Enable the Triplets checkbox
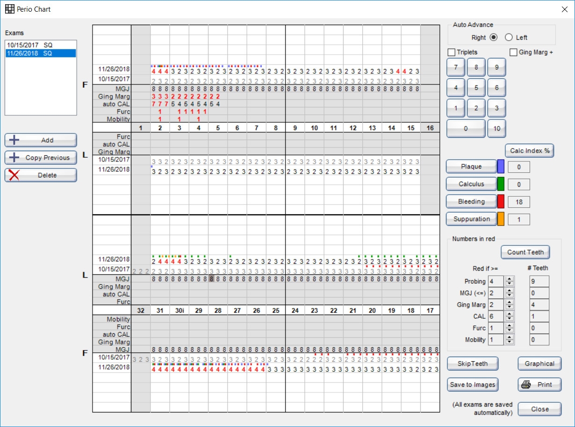The width and height of the screenshot is (575, 427). tap(452, 52)
